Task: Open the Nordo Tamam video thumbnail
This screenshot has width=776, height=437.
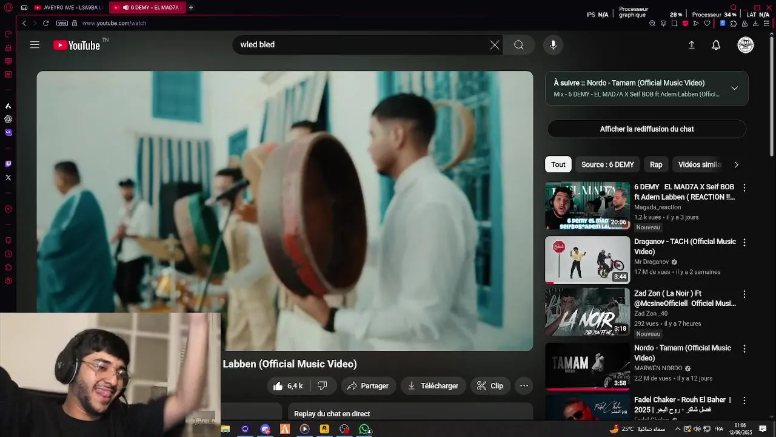Action: point(587,366)
